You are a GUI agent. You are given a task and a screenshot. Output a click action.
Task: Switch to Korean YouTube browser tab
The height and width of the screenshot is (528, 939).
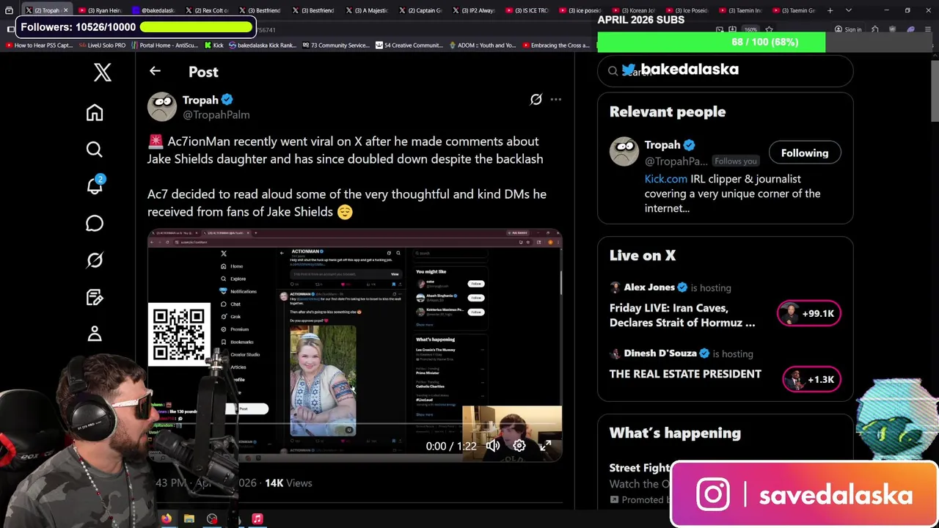pyautogui.click(x=633, y=10)
